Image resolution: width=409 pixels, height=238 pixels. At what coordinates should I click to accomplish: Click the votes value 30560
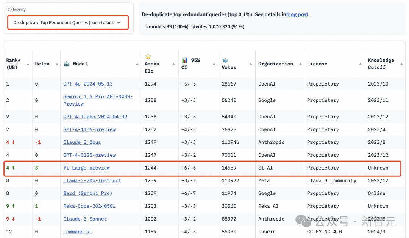(x=229, y=206)
